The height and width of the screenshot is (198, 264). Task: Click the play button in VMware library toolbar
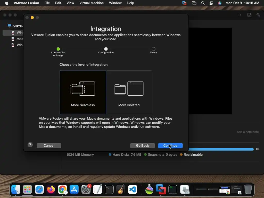[240, 15]
